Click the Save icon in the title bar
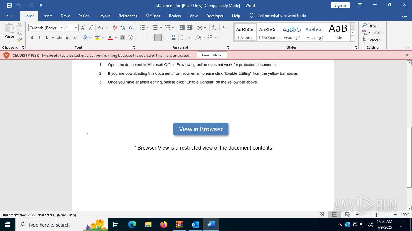The width and height of the screenshot is (412, 231). (x=9, y=5)
